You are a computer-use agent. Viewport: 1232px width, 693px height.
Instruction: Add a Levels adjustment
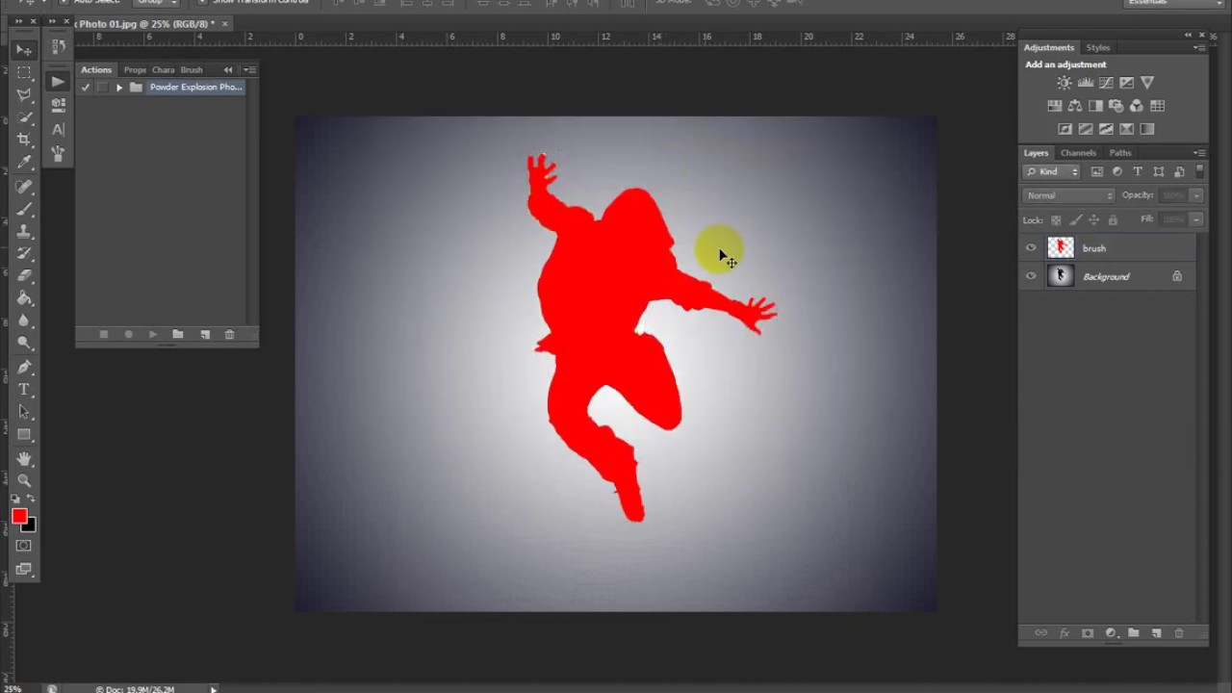point(1086,83)
